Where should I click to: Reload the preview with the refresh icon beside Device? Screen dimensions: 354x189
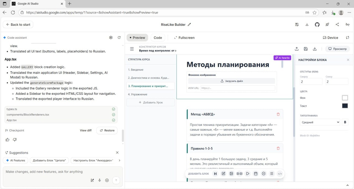click(x=348, y=38)
